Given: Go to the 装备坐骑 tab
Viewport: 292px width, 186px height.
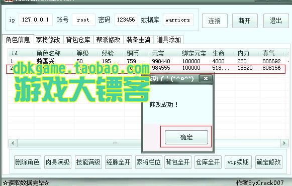Looking at the screenshot, I should pos(138,40).
